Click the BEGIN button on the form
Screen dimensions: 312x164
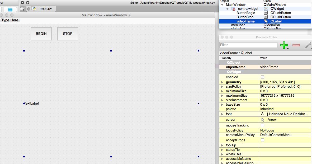pos(41,34)
